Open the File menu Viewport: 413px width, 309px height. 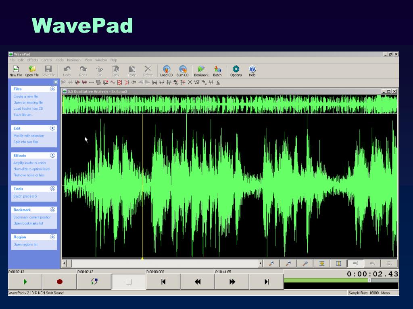click(x=12, y=60)
